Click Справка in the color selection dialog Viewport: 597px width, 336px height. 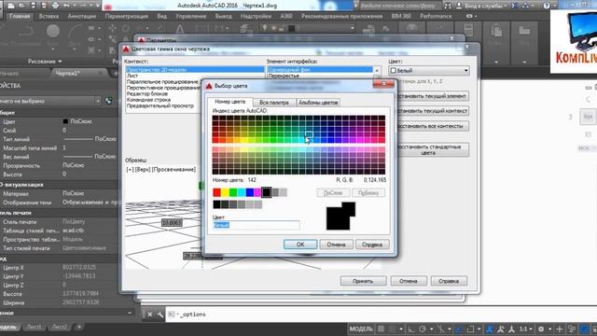coord(372,245)
